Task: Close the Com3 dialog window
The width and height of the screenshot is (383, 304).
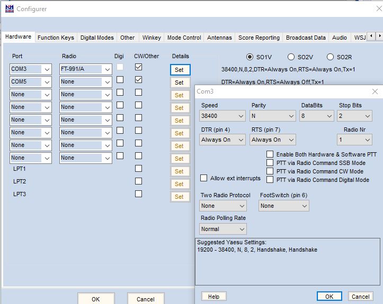Action: pyautogui.click(x=375, y=91)
